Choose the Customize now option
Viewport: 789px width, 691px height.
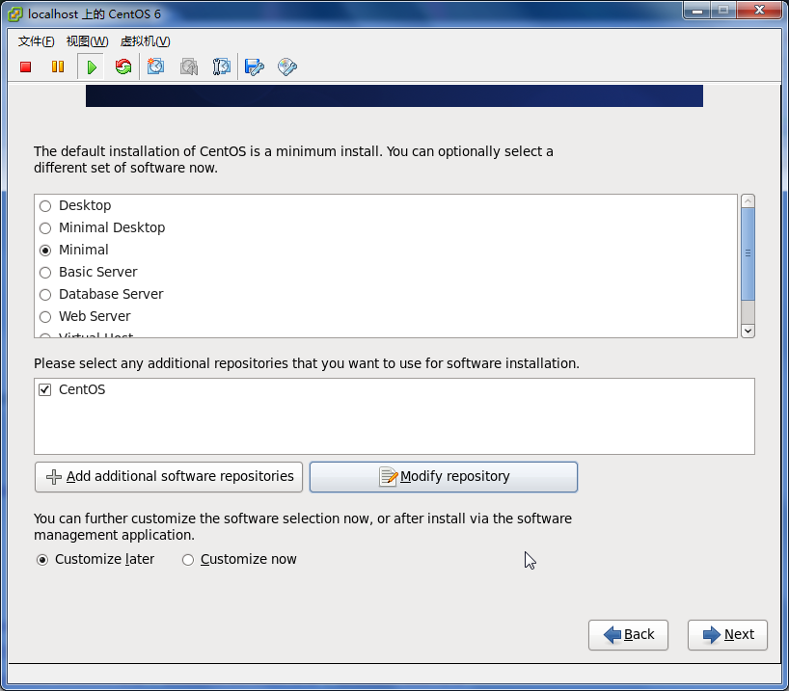(188, 560)
